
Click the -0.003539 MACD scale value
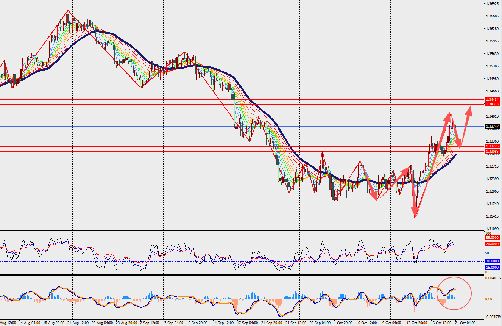493,317
